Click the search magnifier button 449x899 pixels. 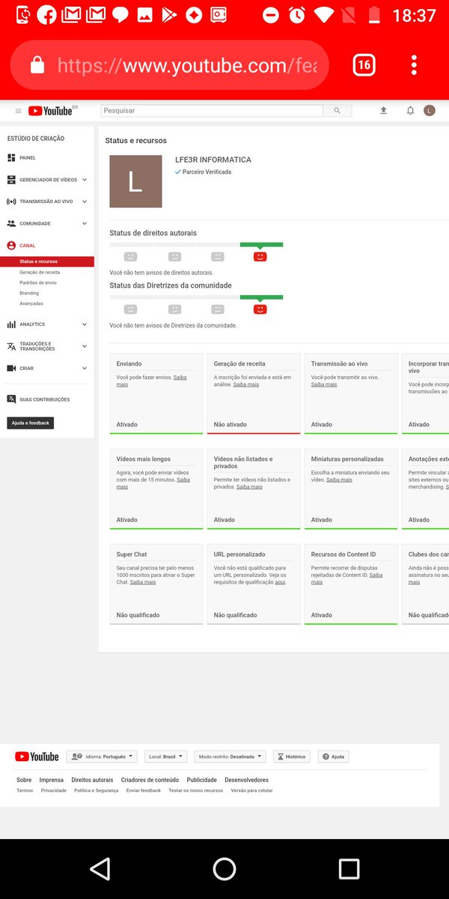(337, 111)
